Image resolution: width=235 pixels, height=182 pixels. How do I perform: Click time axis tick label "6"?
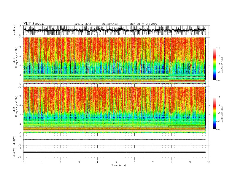tap(134, 162)
